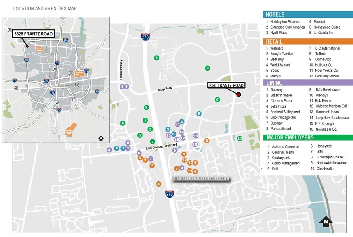This screenshot has height=237, width=353.
Task: Select green marker 8 for JP Morgan Chase
Action: pos(147,107)
